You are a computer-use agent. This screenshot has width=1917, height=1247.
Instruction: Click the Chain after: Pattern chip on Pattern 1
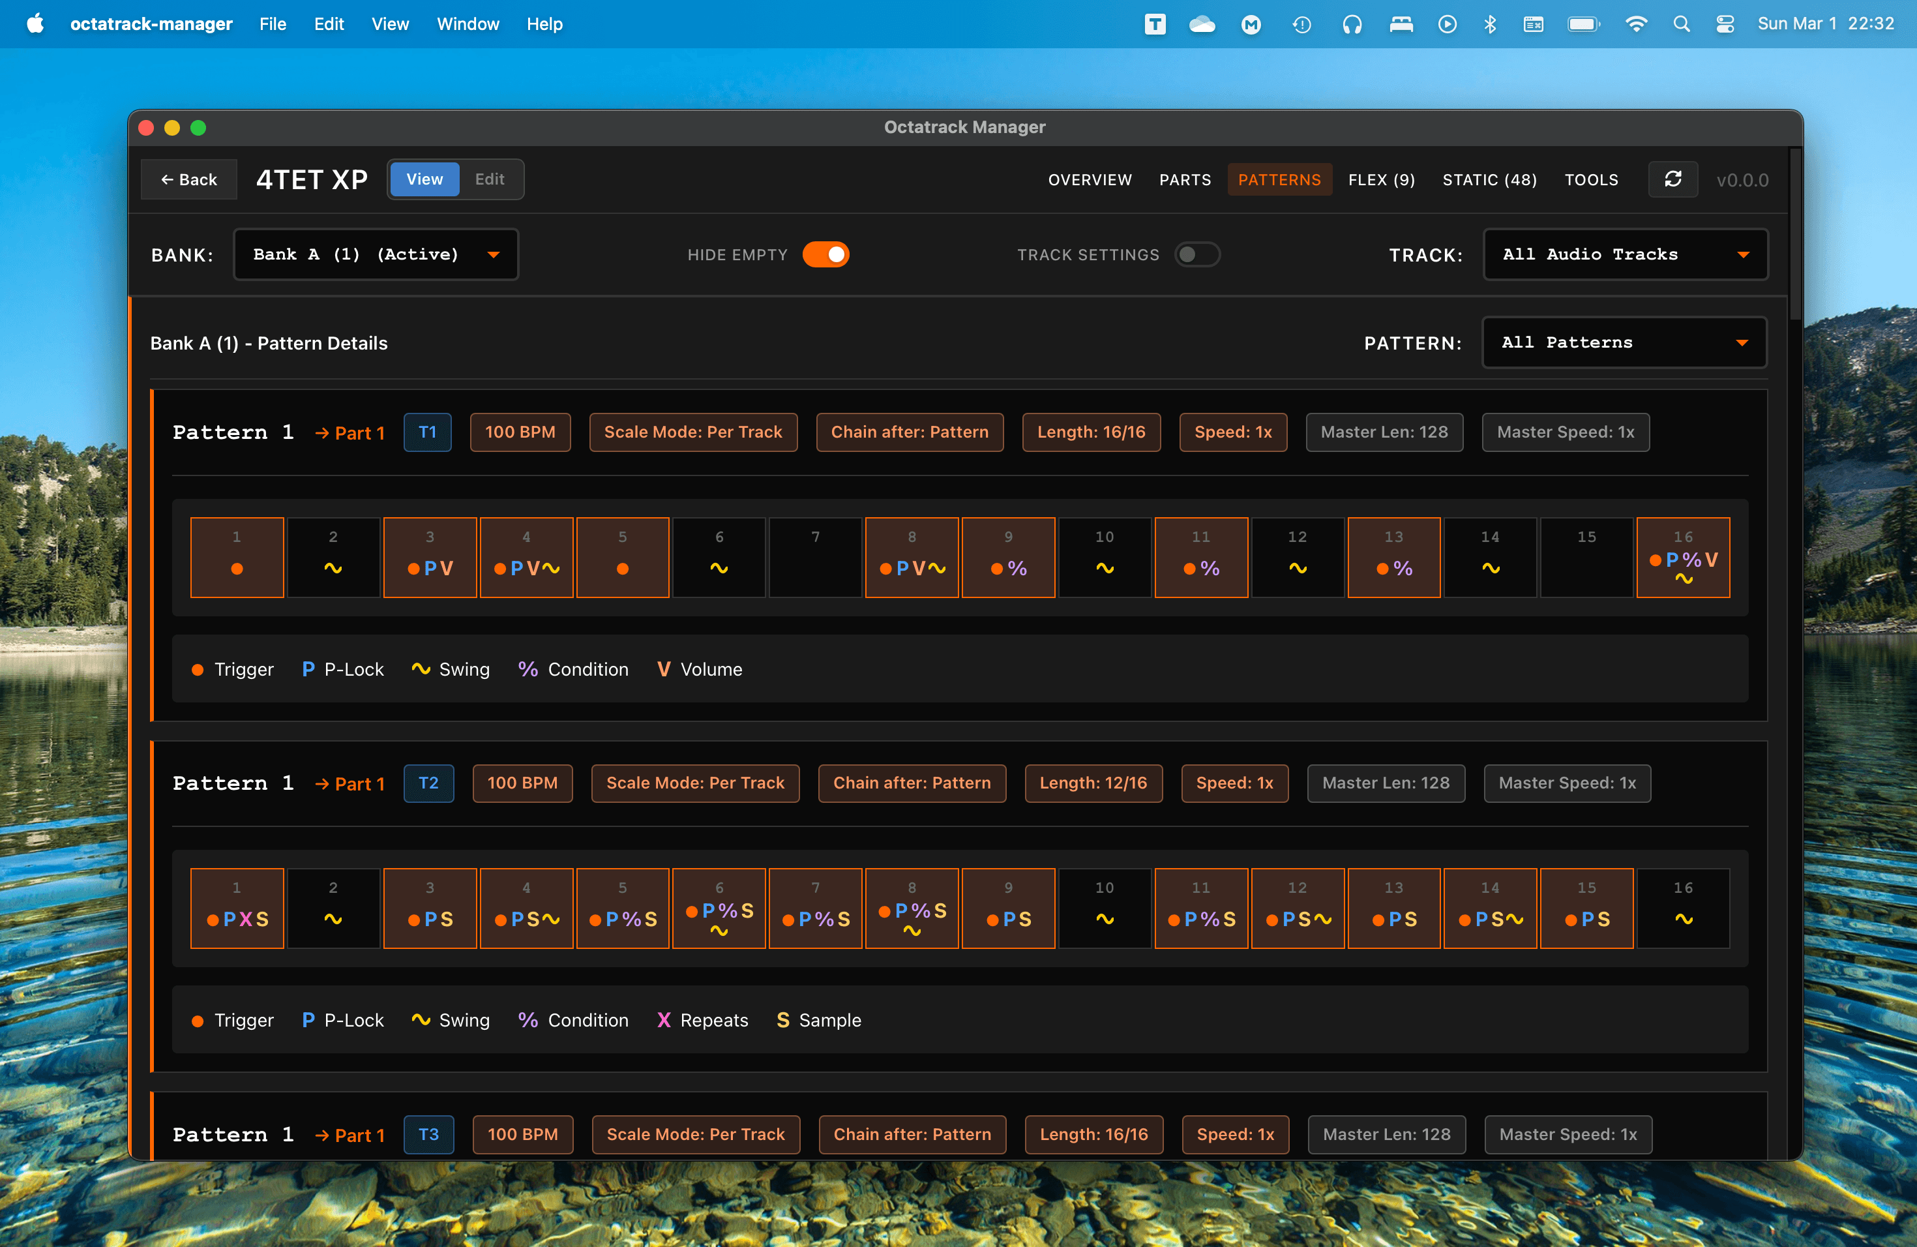(x=910, y=432)
